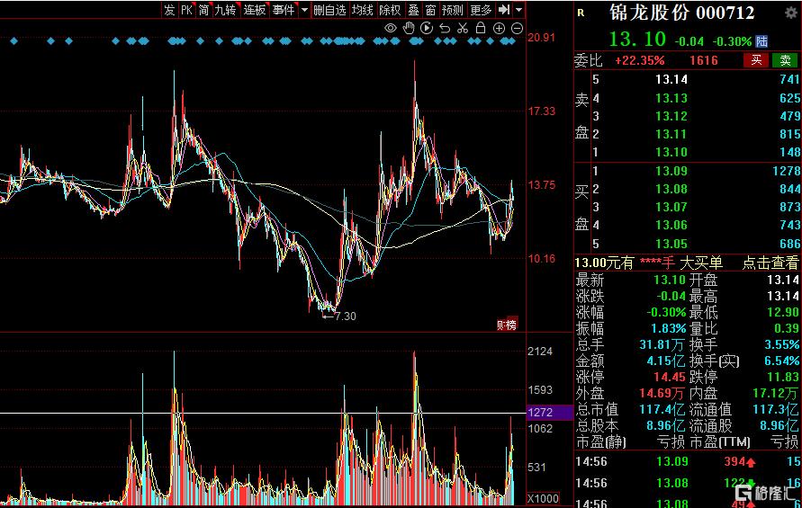This screenshot has height=508, width=802.
Task: Click the stock title 锦龙股份 000712
Action: (x=682, y=13)
